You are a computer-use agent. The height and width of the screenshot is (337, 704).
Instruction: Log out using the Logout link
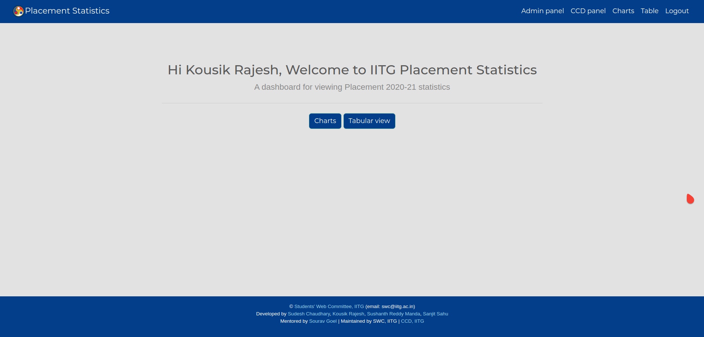pos(677,11)
